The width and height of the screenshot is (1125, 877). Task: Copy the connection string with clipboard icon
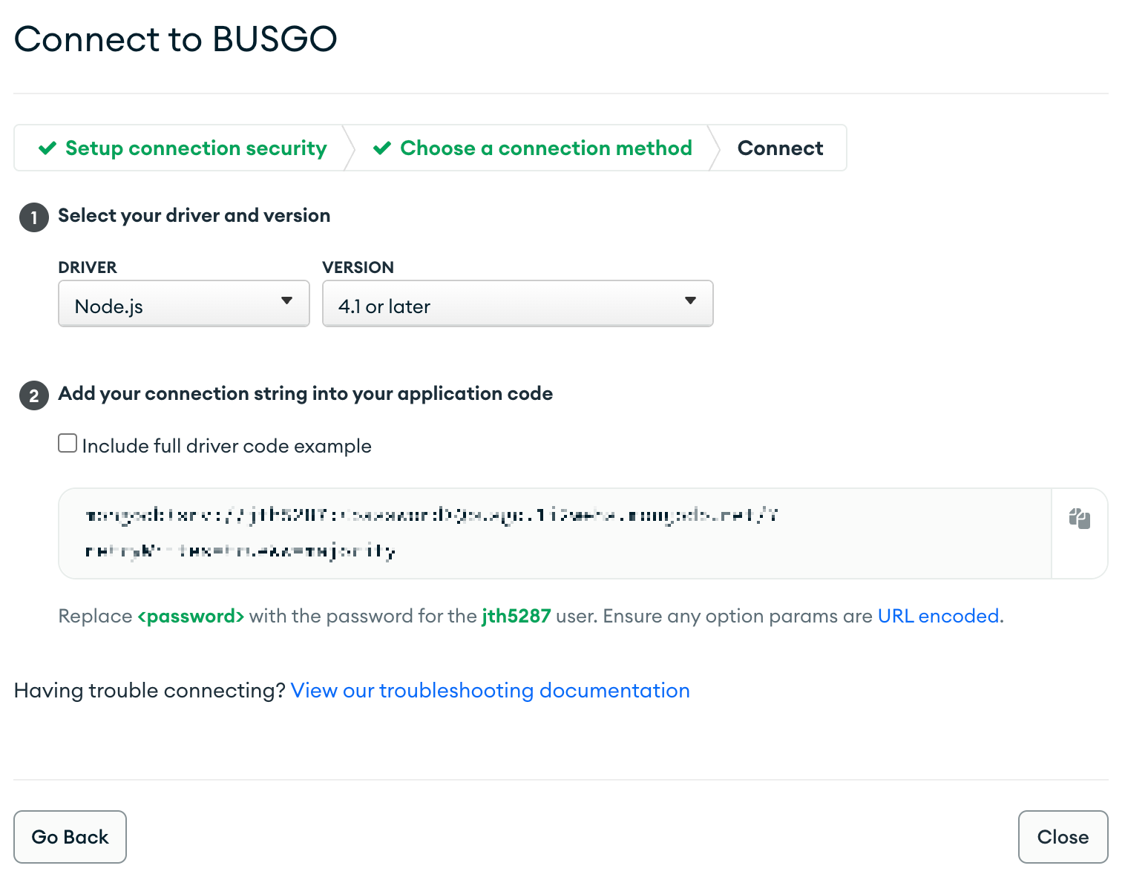pyautogui.click(x=1079, y=519)
